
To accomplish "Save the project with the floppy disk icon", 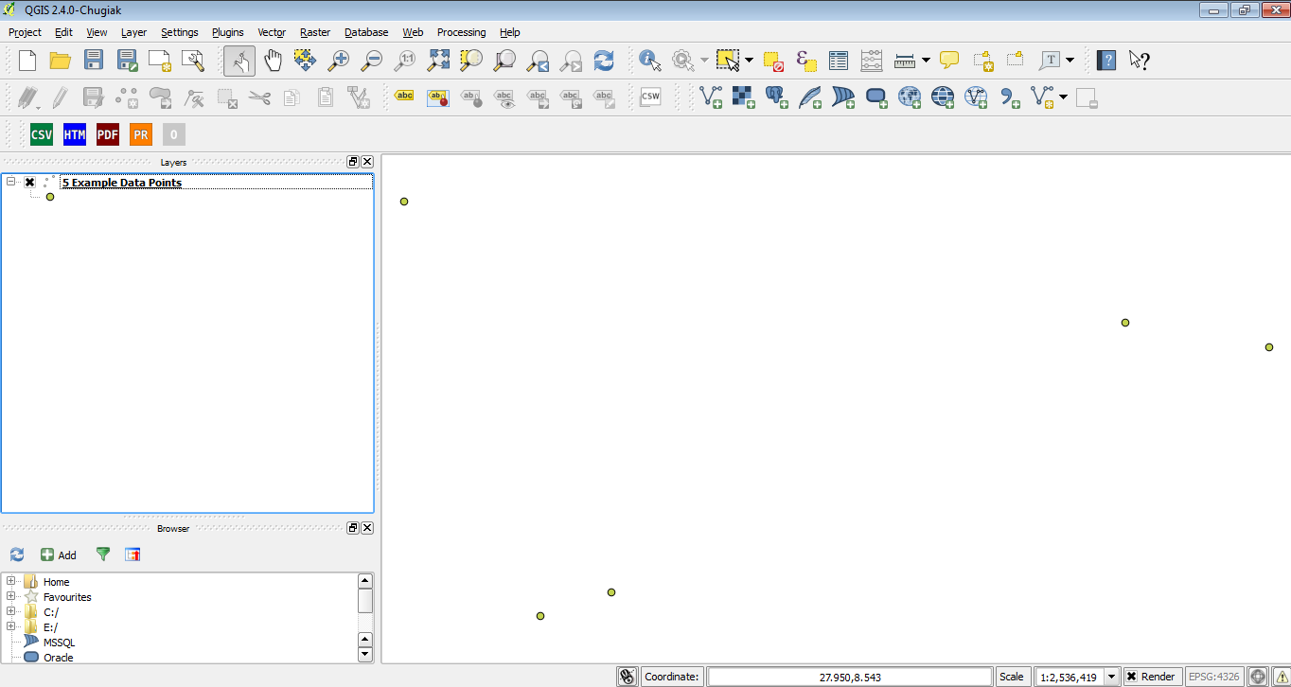I will 94,61.
